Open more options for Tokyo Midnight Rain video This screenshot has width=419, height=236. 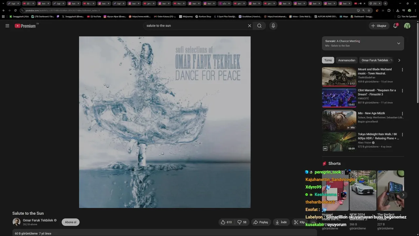(402, 134)
